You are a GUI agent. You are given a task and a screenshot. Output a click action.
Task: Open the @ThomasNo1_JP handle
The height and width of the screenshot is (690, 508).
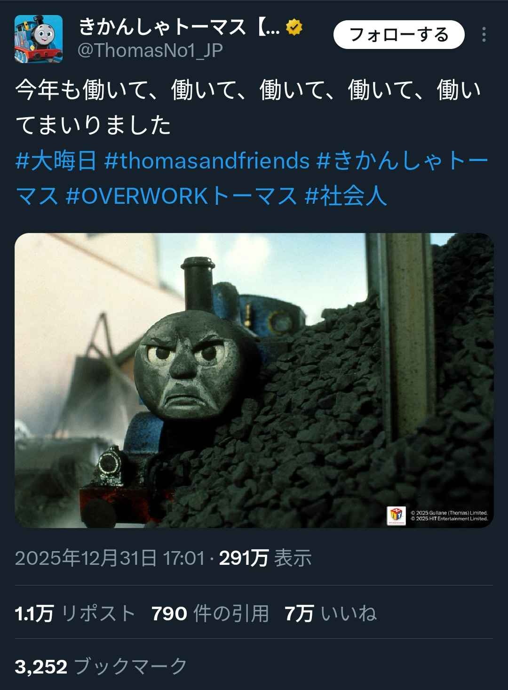(x=150, y=50)
